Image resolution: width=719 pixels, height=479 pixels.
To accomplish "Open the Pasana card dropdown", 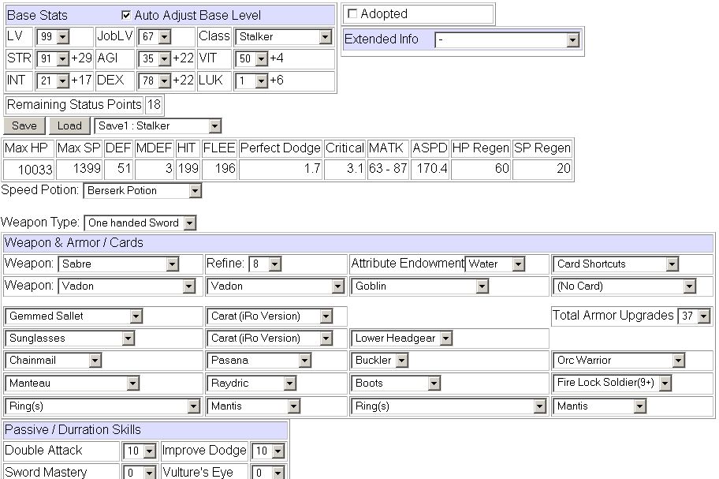I will [259, 360].
